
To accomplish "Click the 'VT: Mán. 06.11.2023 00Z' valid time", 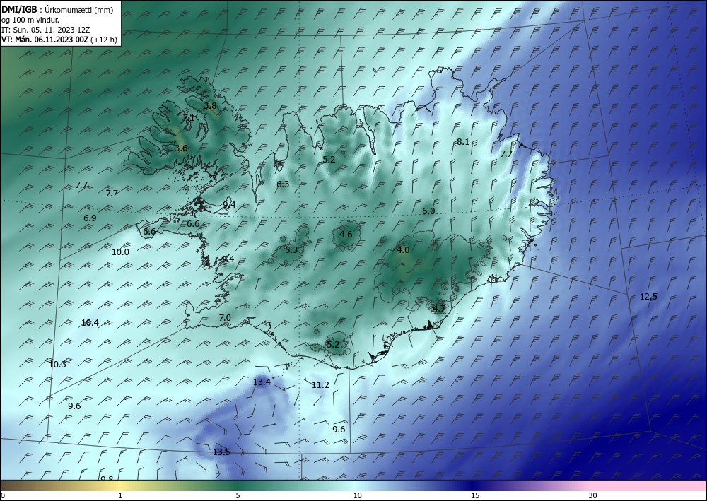I will click(x=45, y=40).
